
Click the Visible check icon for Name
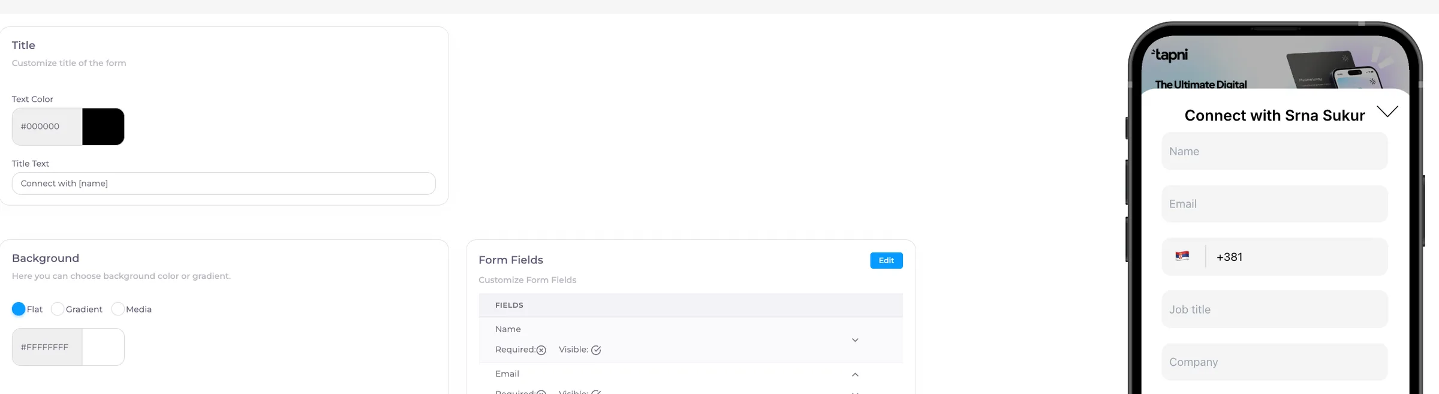coord(596,350)
